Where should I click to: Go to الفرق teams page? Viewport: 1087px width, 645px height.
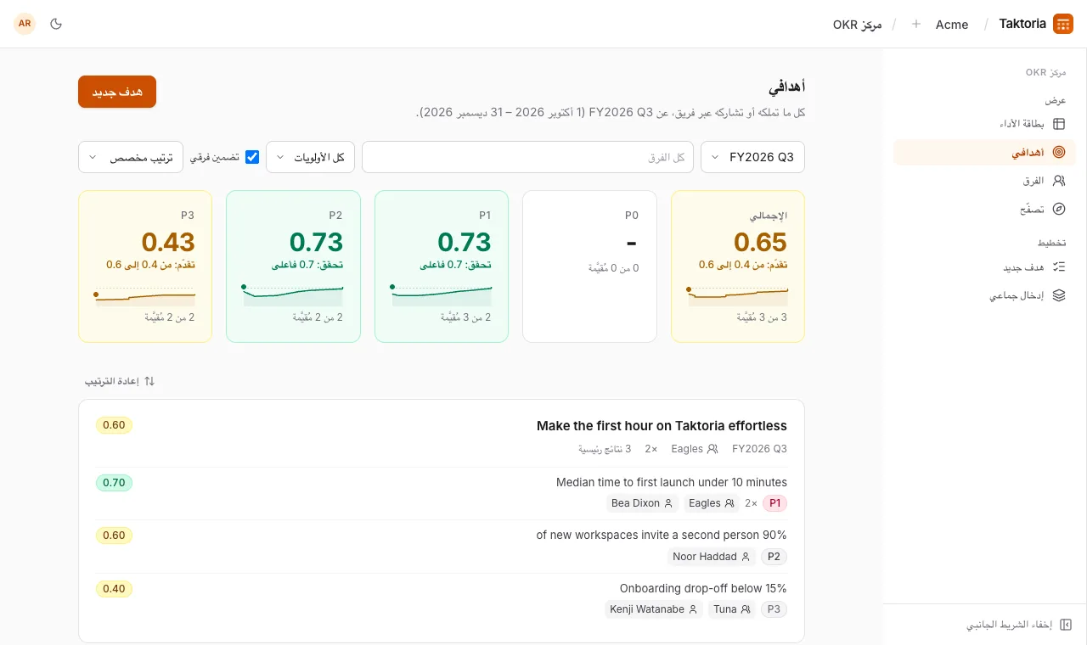pyautogui.click(x=984, y=181)
